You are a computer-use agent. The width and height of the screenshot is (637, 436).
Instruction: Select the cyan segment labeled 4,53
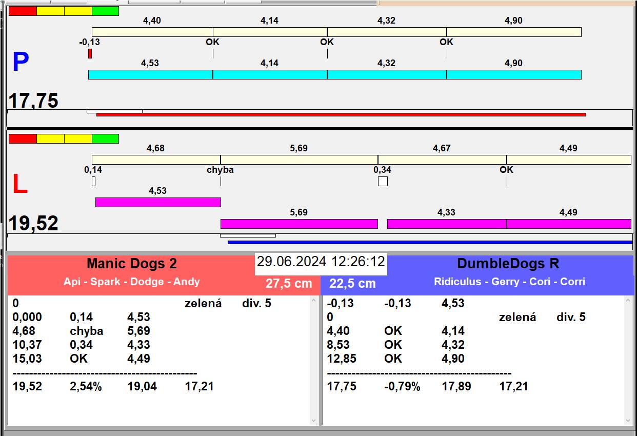pyautogui.click(x=150, y=74)
